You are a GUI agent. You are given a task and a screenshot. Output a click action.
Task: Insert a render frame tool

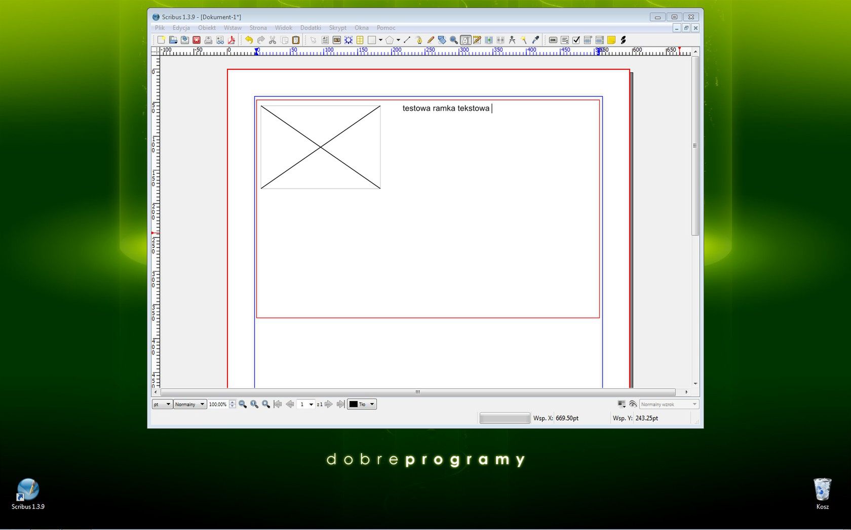click(x=349, y=40)
